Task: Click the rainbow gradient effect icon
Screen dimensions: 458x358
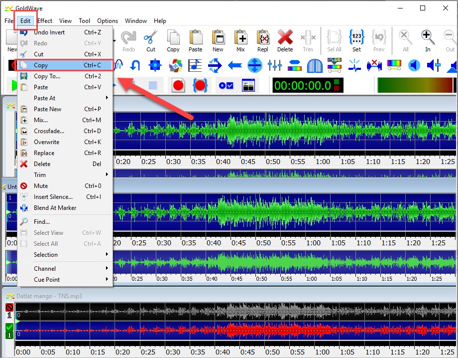Action: [395, 65]
